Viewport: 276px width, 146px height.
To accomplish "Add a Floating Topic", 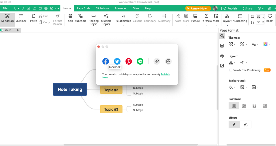I will [93, 20].
